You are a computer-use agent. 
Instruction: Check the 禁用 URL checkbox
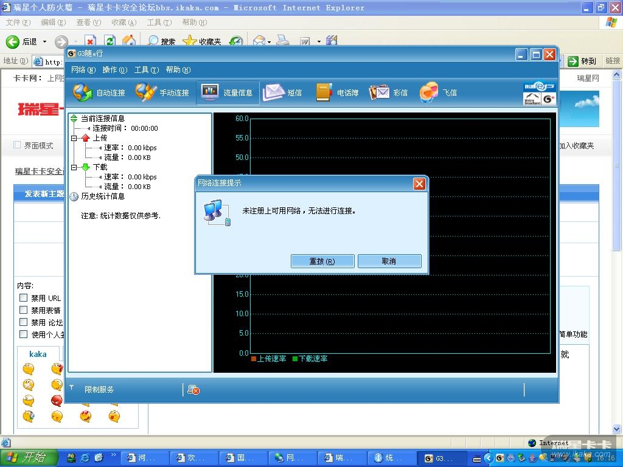point(24,297)
